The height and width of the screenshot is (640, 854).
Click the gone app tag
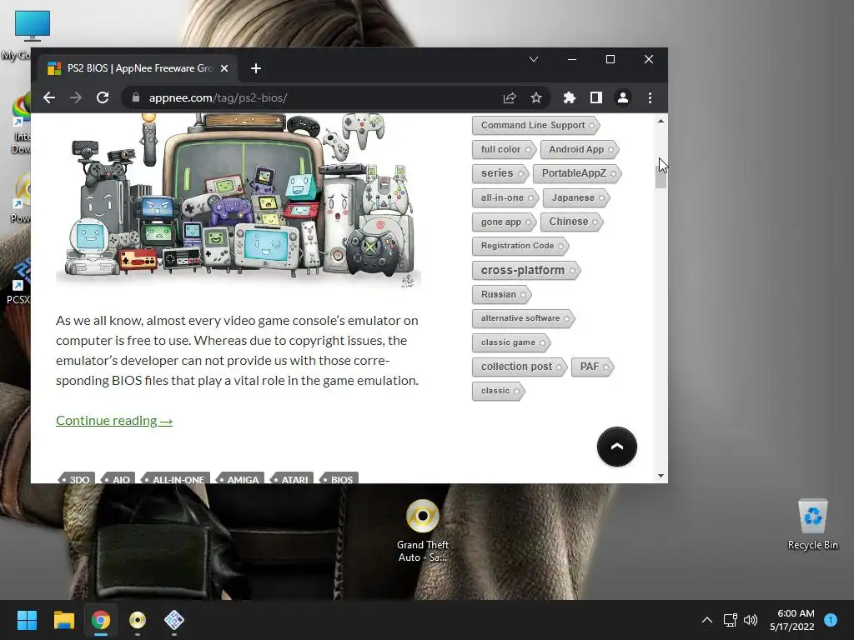[x=505, y=222]
